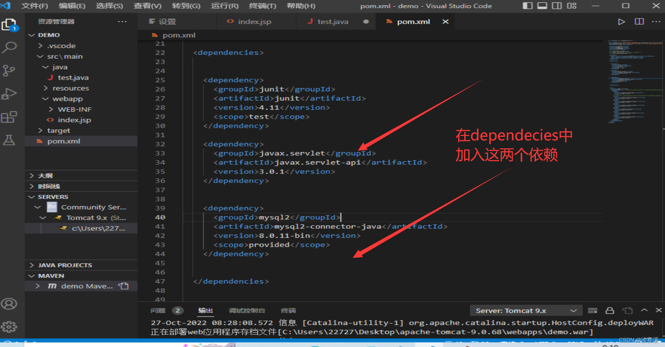The height and width of the screenshot is (347, 665).
Task: Select Community Ser... server connector
Action: pyautogui.click(x=81, y=207)
